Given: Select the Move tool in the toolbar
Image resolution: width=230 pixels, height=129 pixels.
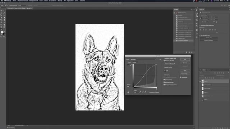Looking at the screenshot, I should 1,10.
